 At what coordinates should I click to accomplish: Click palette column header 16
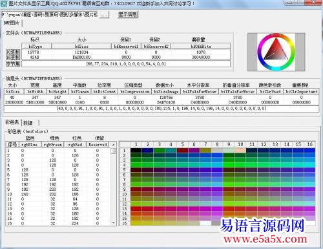[309, 144]
